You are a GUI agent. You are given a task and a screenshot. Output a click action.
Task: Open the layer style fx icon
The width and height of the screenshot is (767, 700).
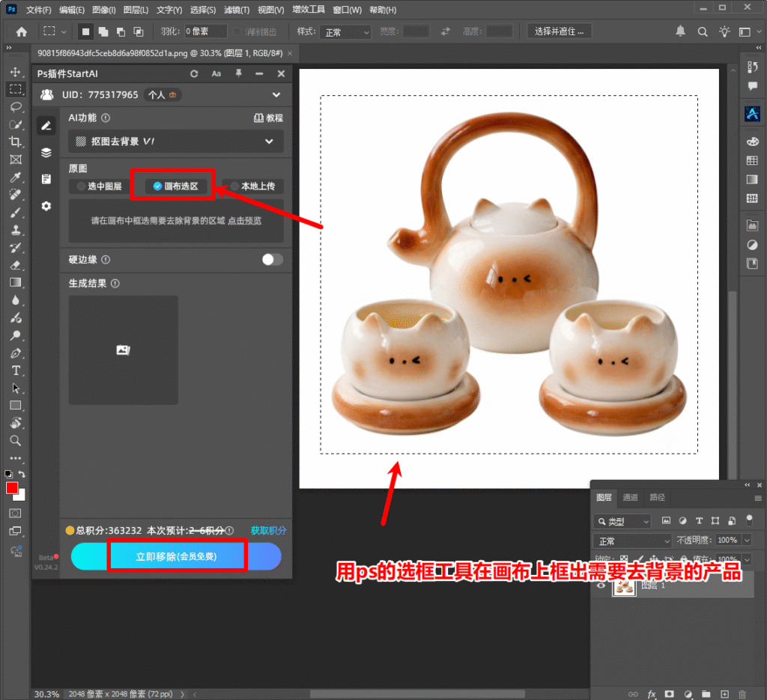(652, 694)
